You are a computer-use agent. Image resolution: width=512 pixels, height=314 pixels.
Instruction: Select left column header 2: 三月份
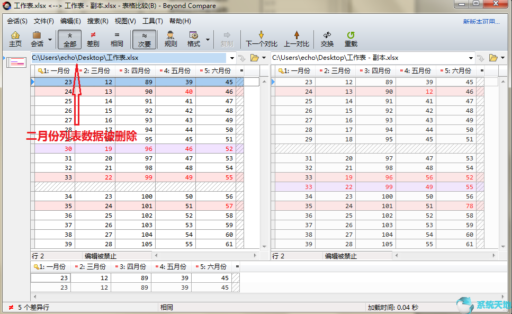[x=95, y=70]
